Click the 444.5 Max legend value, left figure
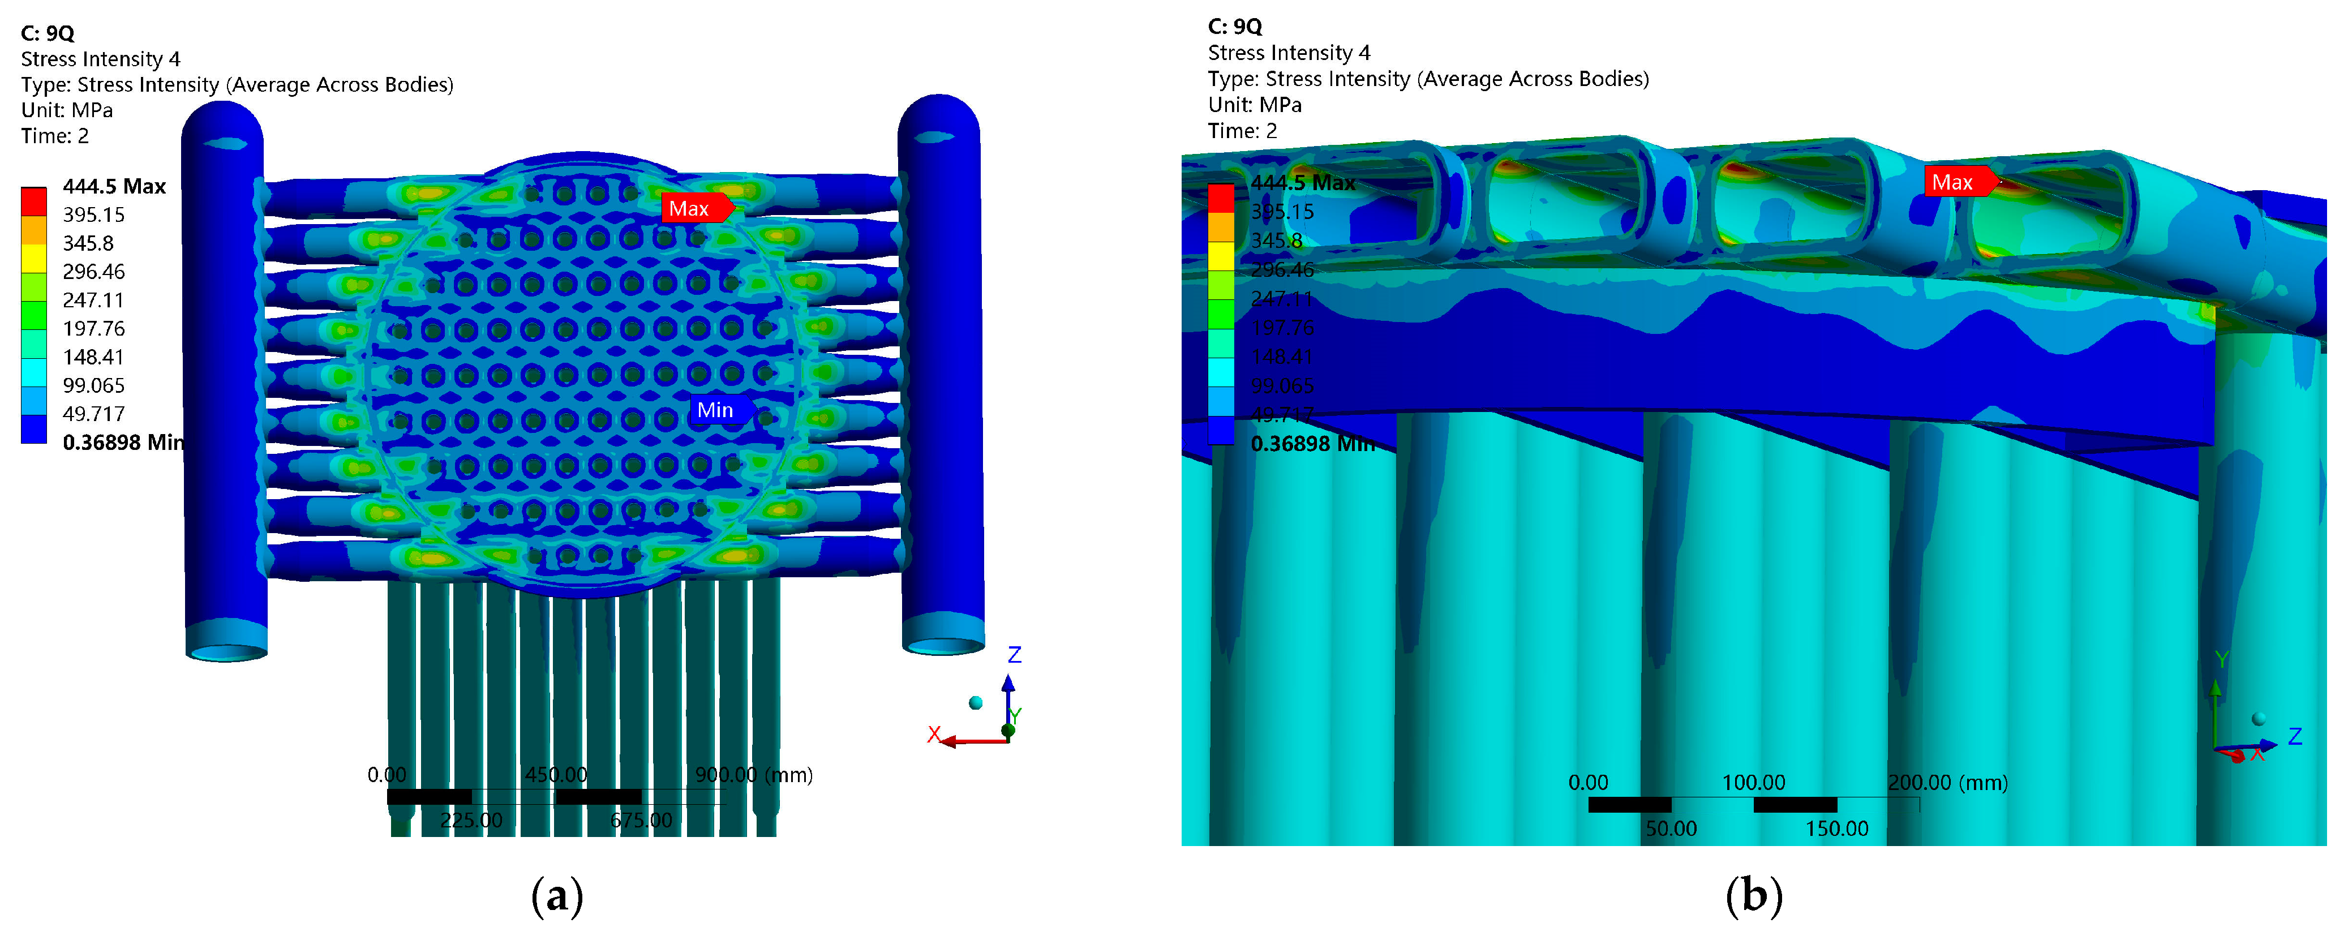 click(x=114, y=187)
